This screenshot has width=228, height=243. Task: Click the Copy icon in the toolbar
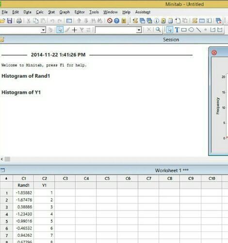pos(35,21)
